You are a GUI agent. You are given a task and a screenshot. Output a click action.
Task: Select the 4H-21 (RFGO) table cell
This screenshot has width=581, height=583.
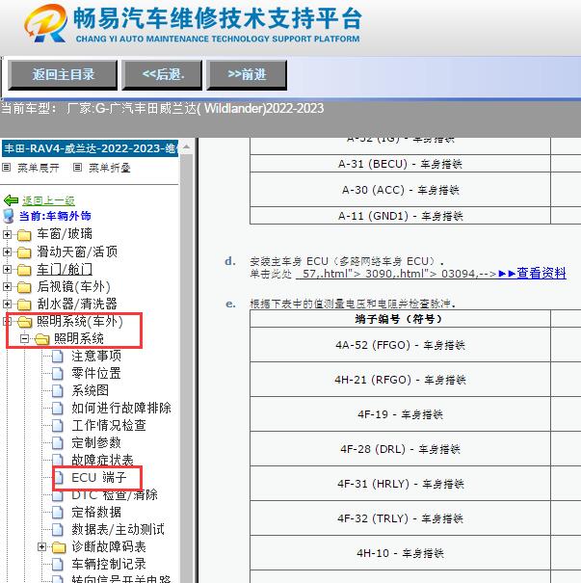400,380
